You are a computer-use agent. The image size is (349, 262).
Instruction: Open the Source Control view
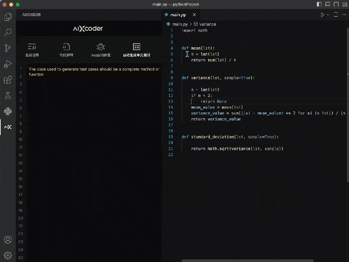click(8, 48)
